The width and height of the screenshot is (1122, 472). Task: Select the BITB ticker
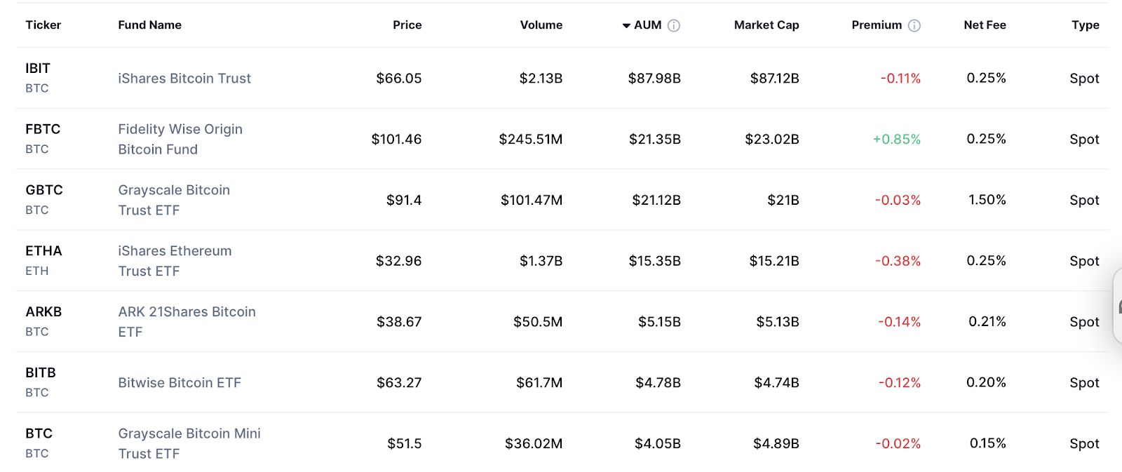(x=41, y=373)
